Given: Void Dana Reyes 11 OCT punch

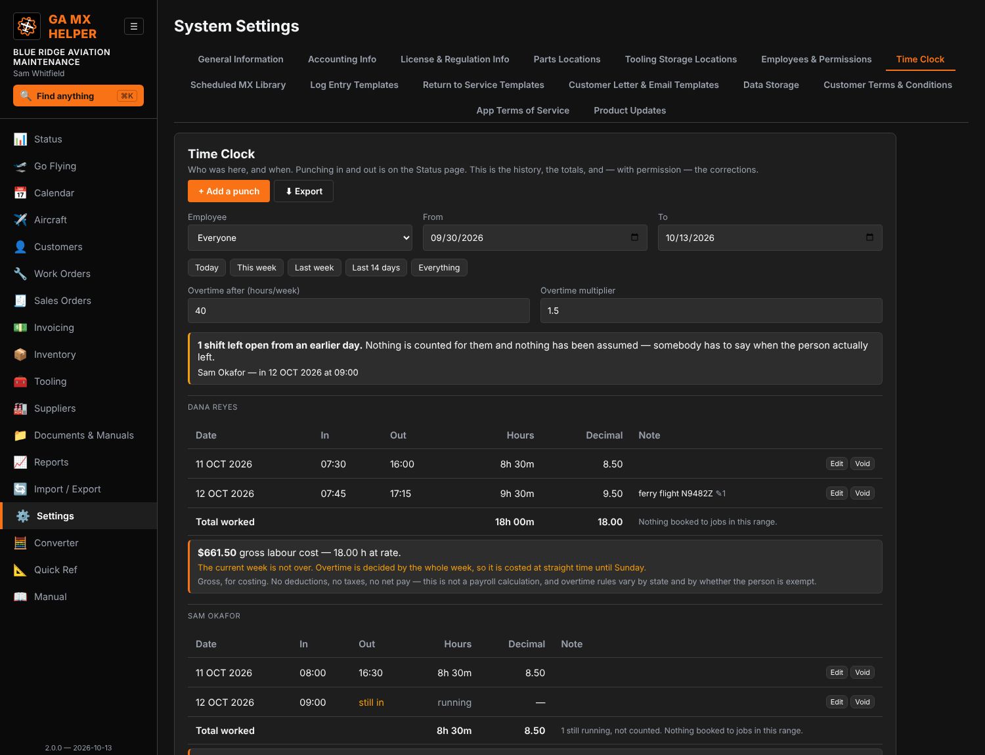Looking at the screenshot, I should point(862,464).
